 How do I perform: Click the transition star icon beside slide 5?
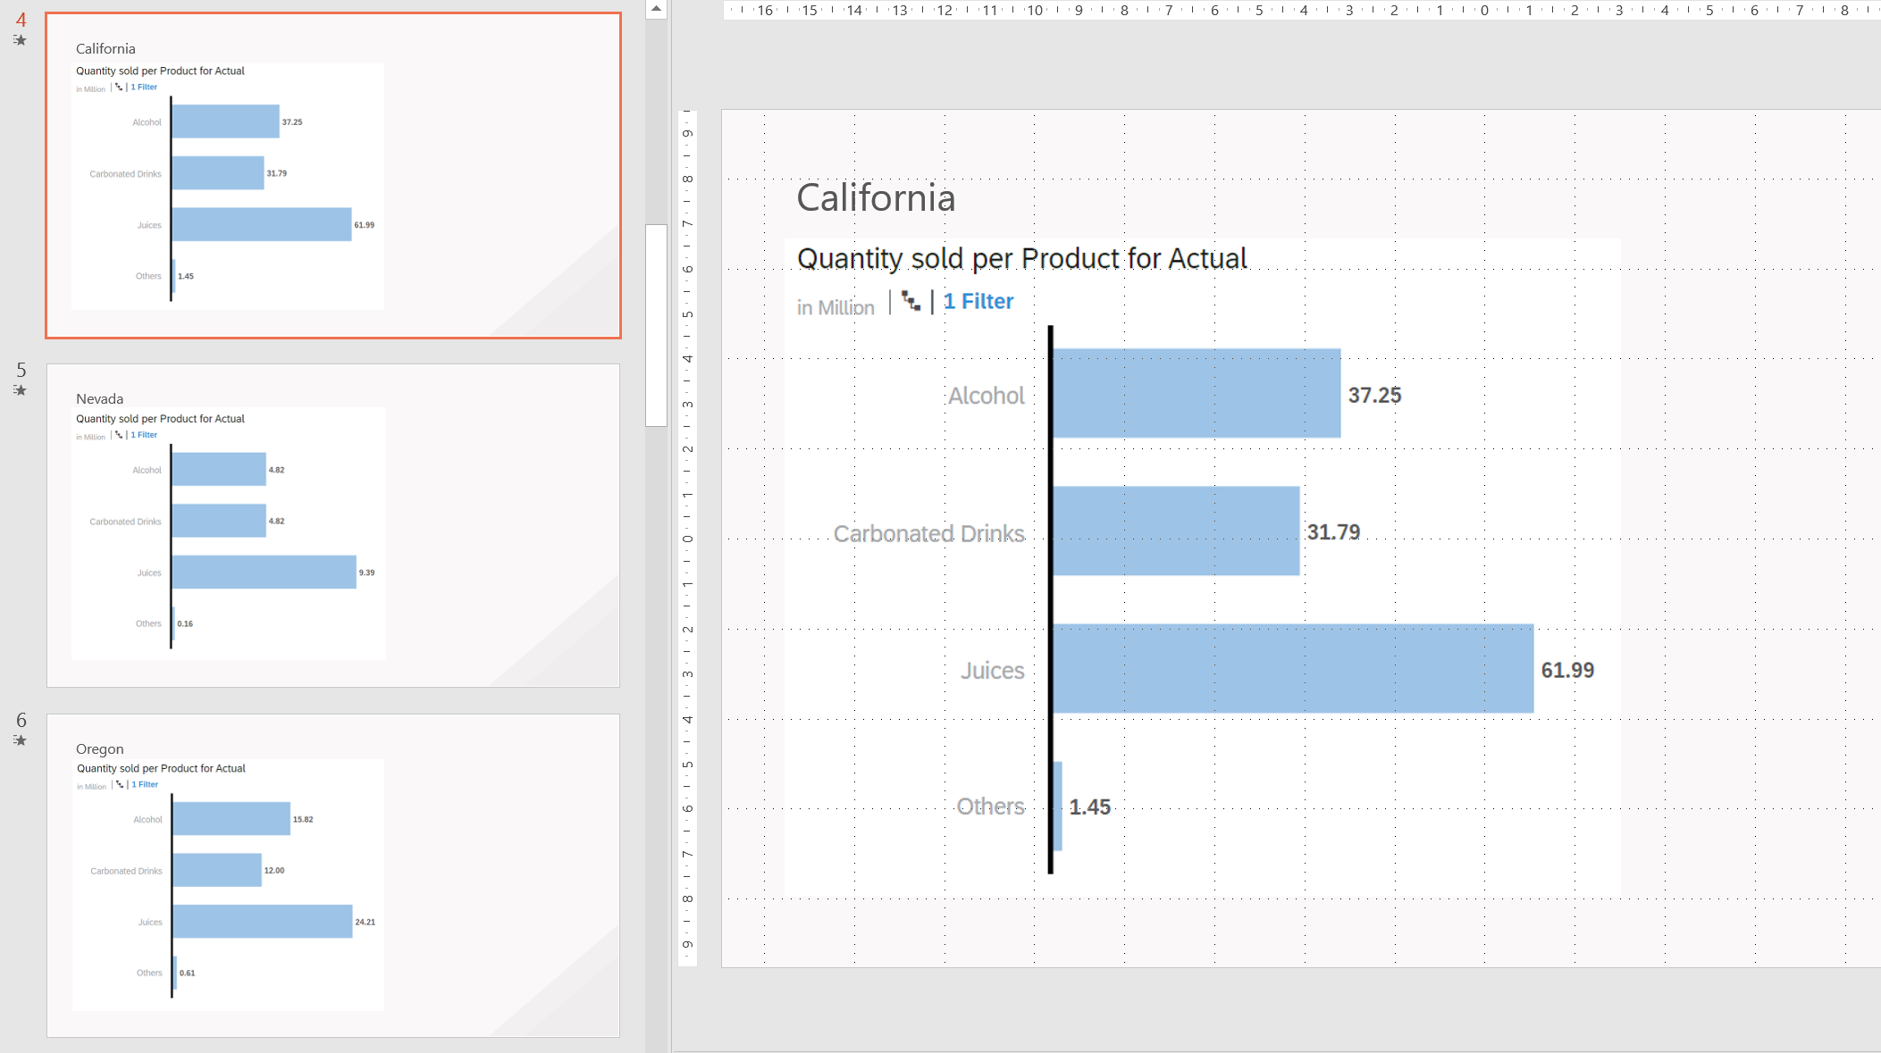coord(20,390)
